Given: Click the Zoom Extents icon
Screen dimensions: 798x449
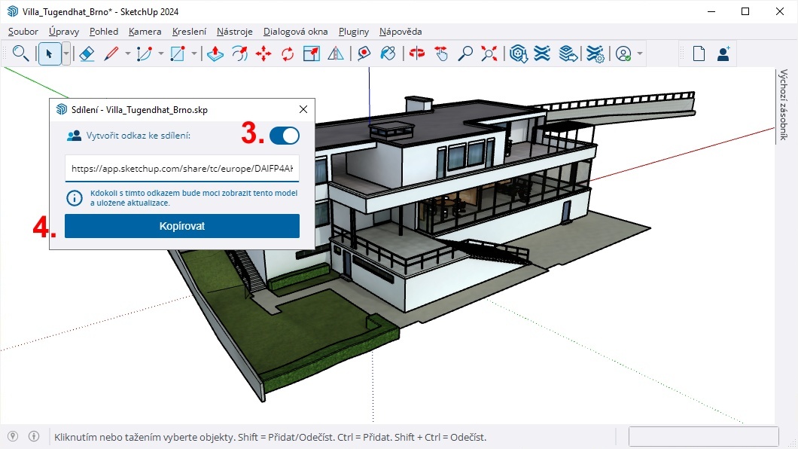Looking at the screenshot, I should click(489, 53).
